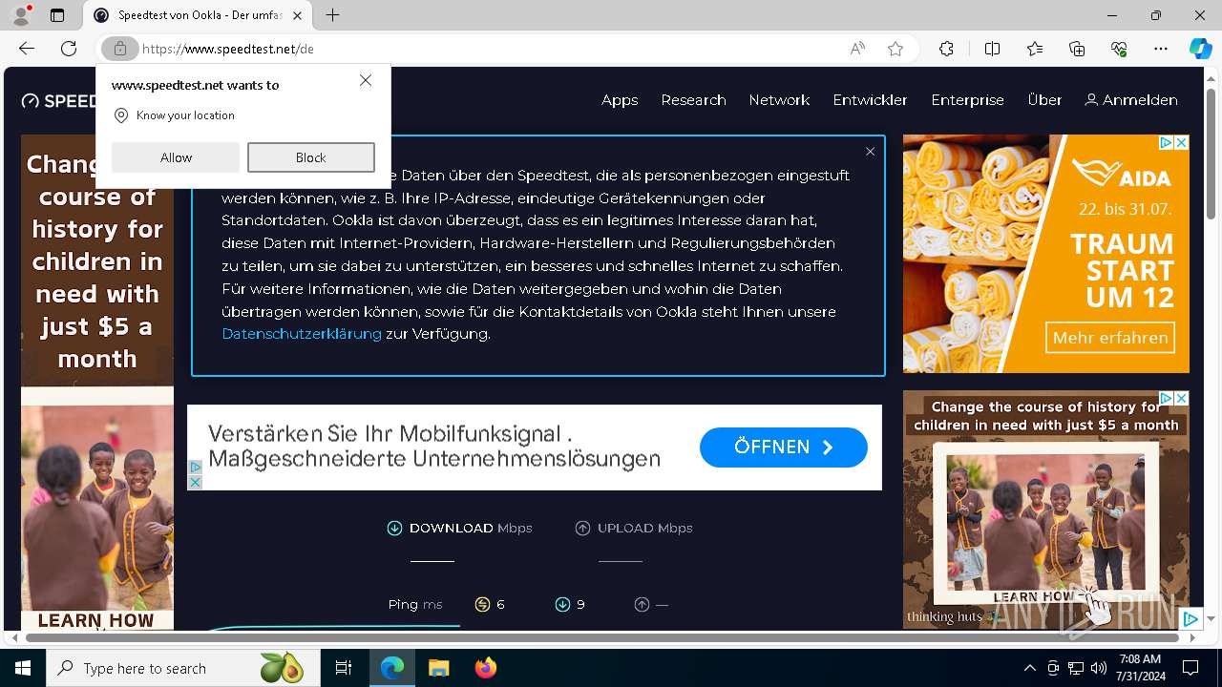
Task: Launch the Copilot sidebar icon
Action: coord(1200,49)
